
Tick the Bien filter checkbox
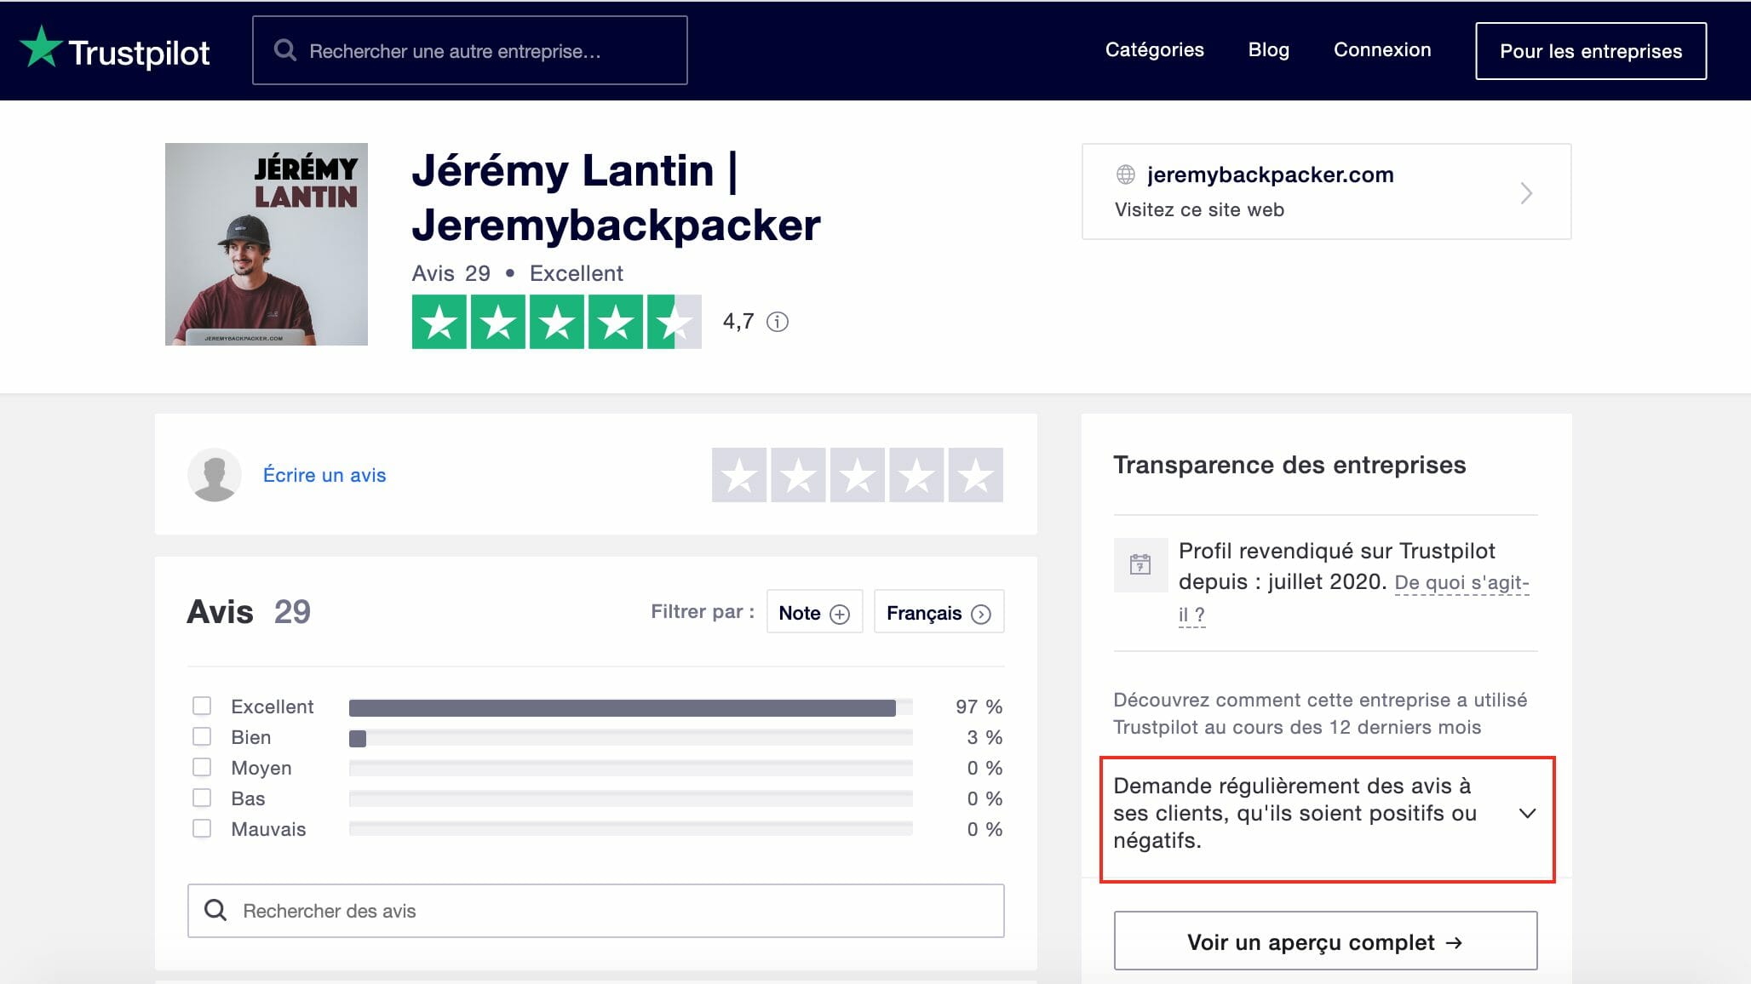202,736
